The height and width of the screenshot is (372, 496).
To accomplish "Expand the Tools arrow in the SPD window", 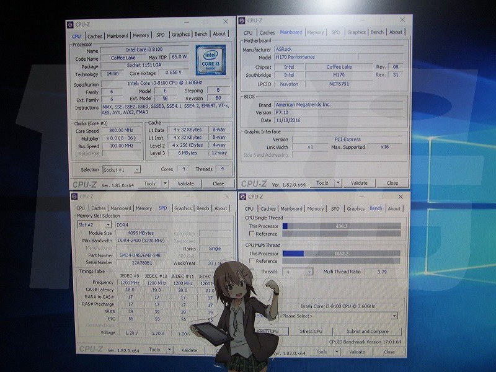I will click(x=169, y=350).
